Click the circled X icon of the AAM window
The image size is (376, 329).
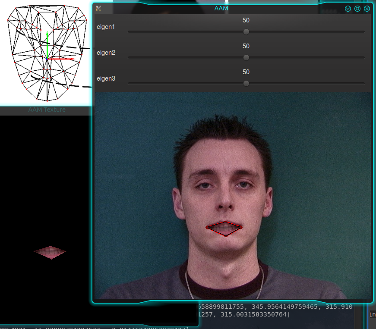(x=367, y=8)
